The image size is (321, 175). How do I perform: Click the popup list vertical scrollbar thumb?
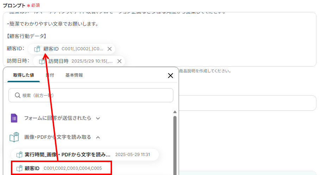[175, 145]
